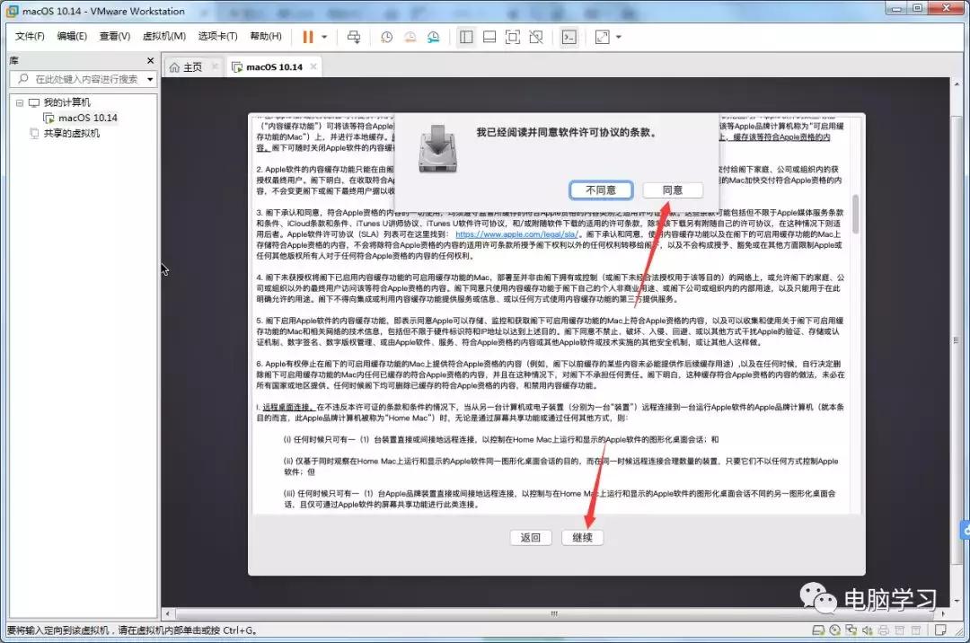970x643 pixels.
Task: Open the screen-fit dropdown arrow on the toolbar
Action: point(617,37)
